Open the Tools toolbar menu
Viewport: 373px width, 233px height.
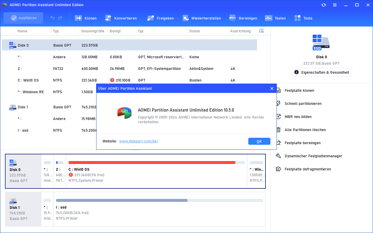tap(303, 18)
